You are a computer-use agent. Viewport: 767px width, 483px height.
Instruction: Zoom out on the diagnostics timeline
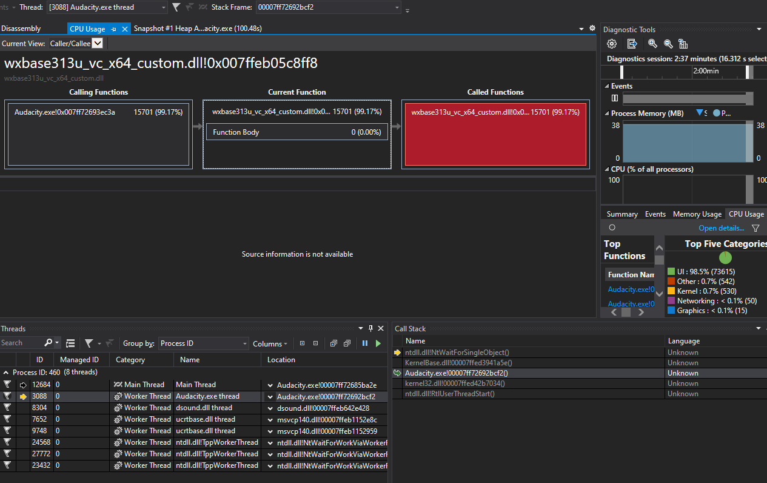(x=668, y=44)
